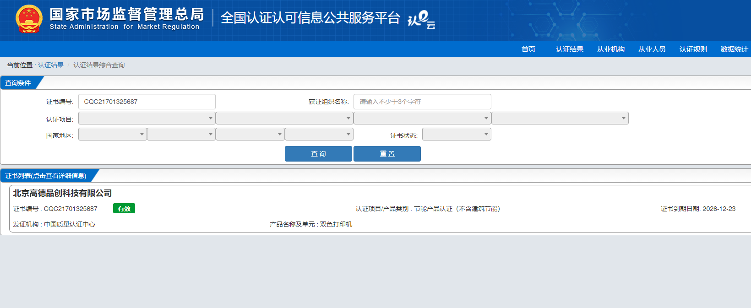The width and height of the screenshot is (751, 308).
Task: Expand the second 认证项目 dropdown
Action: click(284, 118)
